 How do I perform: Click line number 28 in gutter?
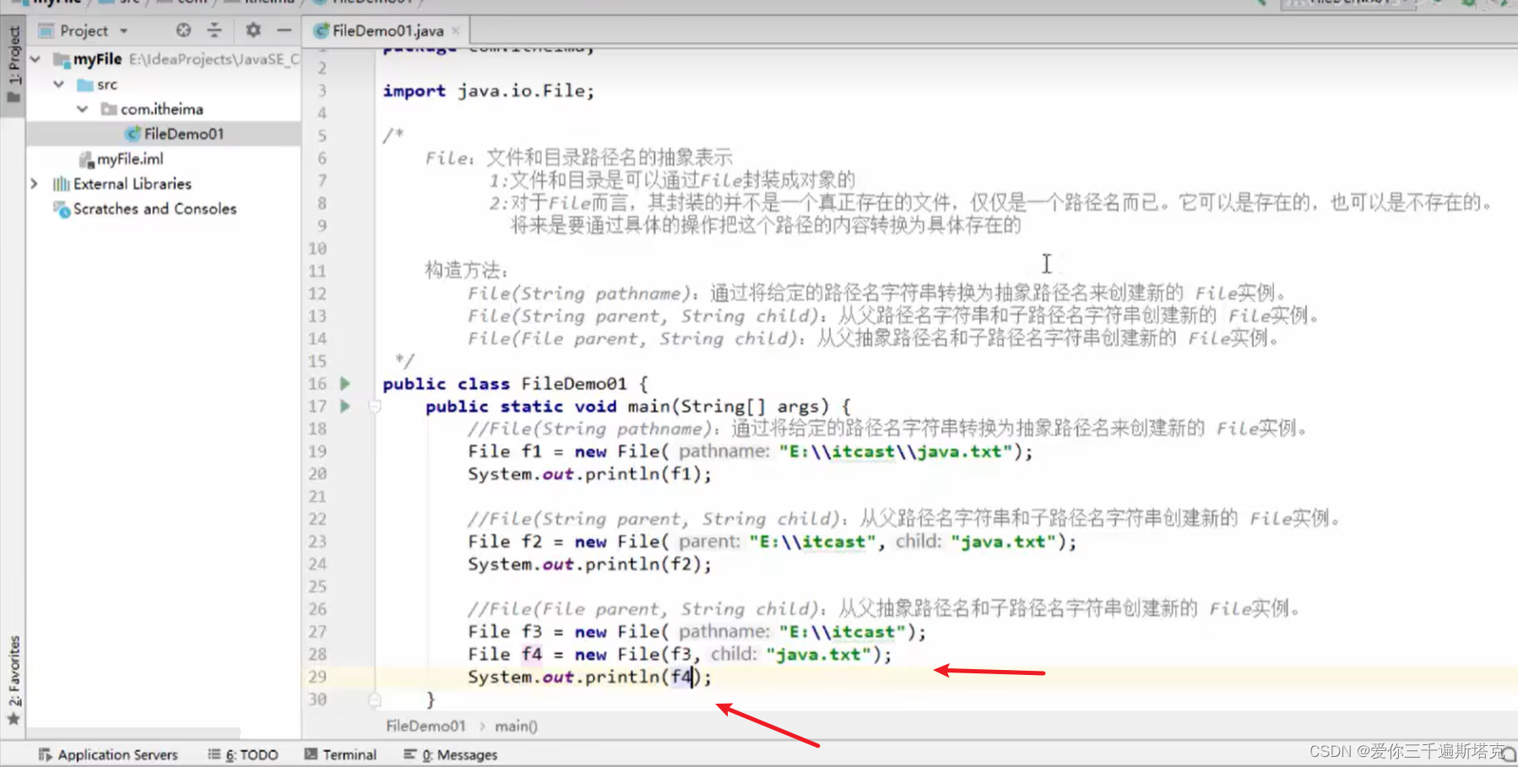[317, 654]
